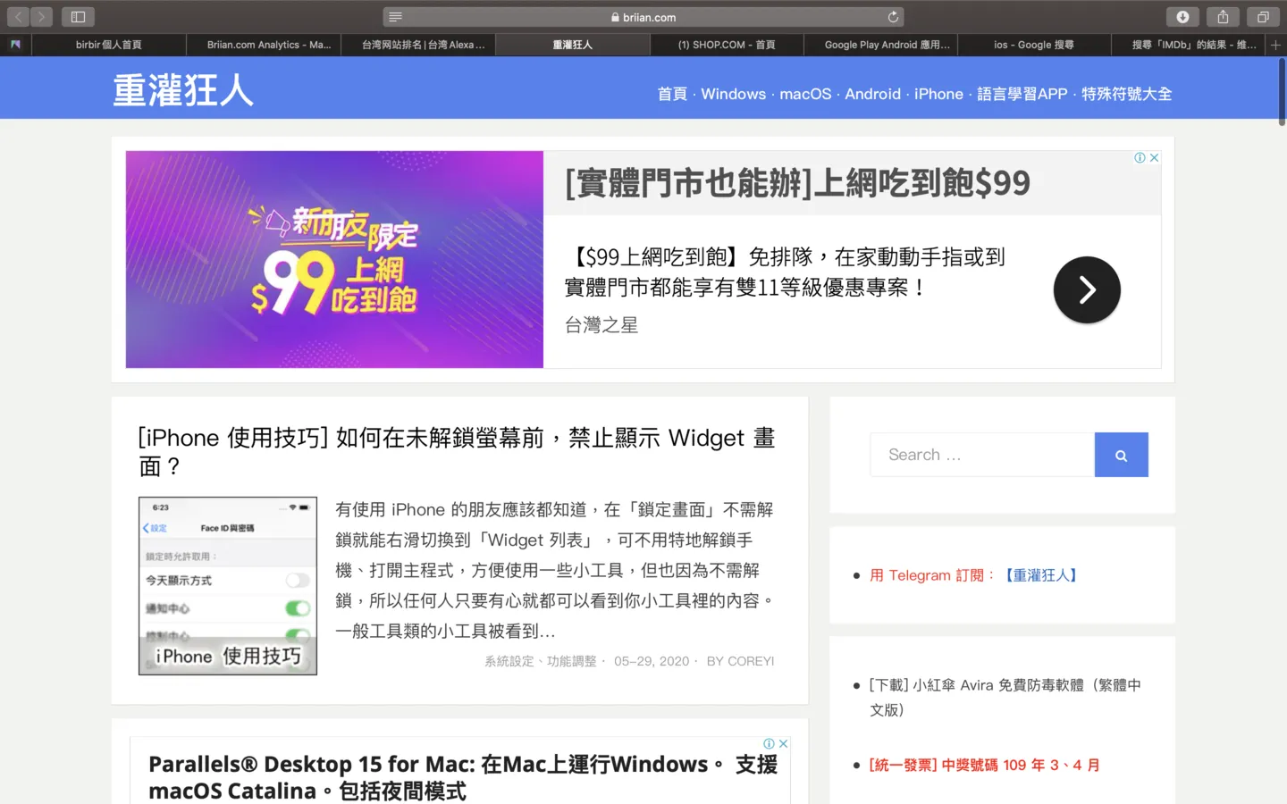Image resolution: width=1287 pixels, height=804 pixels.
Task: Select the macOS category in header
Action: pos(805,94)
